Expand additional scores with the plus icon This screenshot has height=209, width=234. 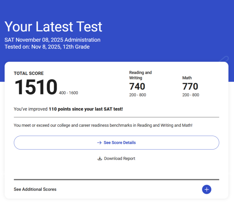tap(207, 189)
